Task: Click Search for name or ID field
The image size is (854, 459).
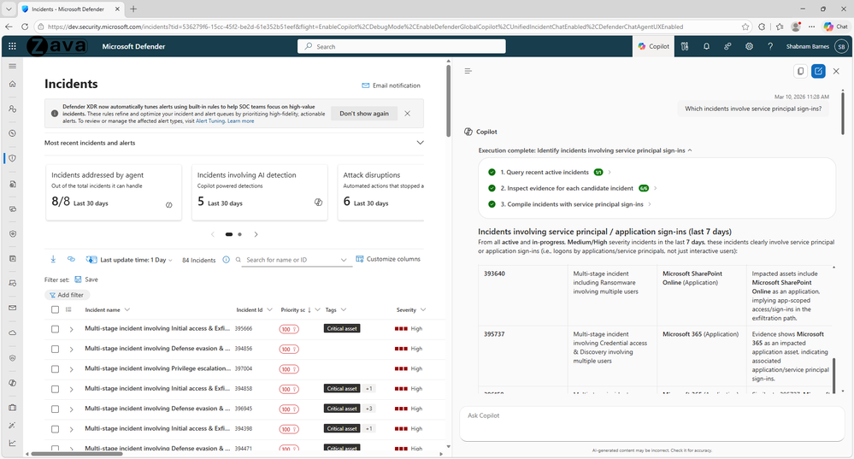Action: click(x=292, y=260)
